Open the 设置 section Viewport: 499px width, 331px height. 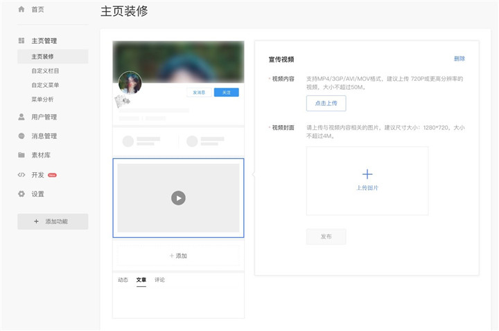[x=37, y=194]
